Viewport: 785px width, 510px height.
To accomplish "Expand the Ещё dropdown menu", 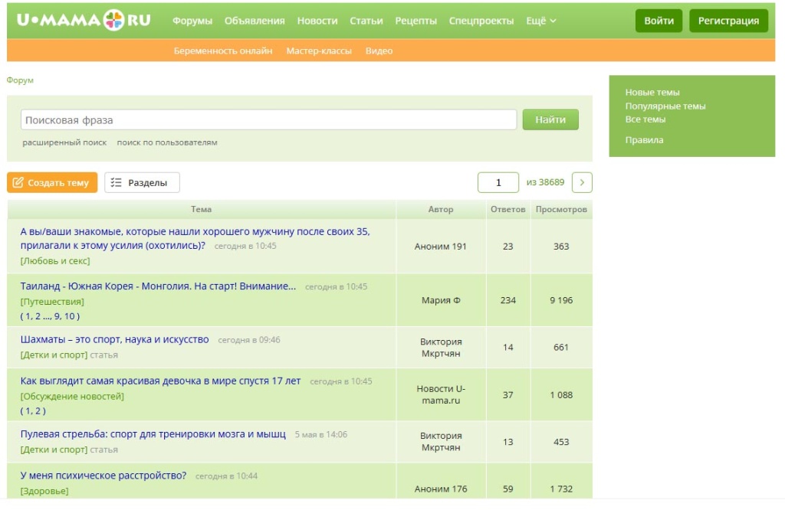I will pyautogui.click(x=540, y=21).
